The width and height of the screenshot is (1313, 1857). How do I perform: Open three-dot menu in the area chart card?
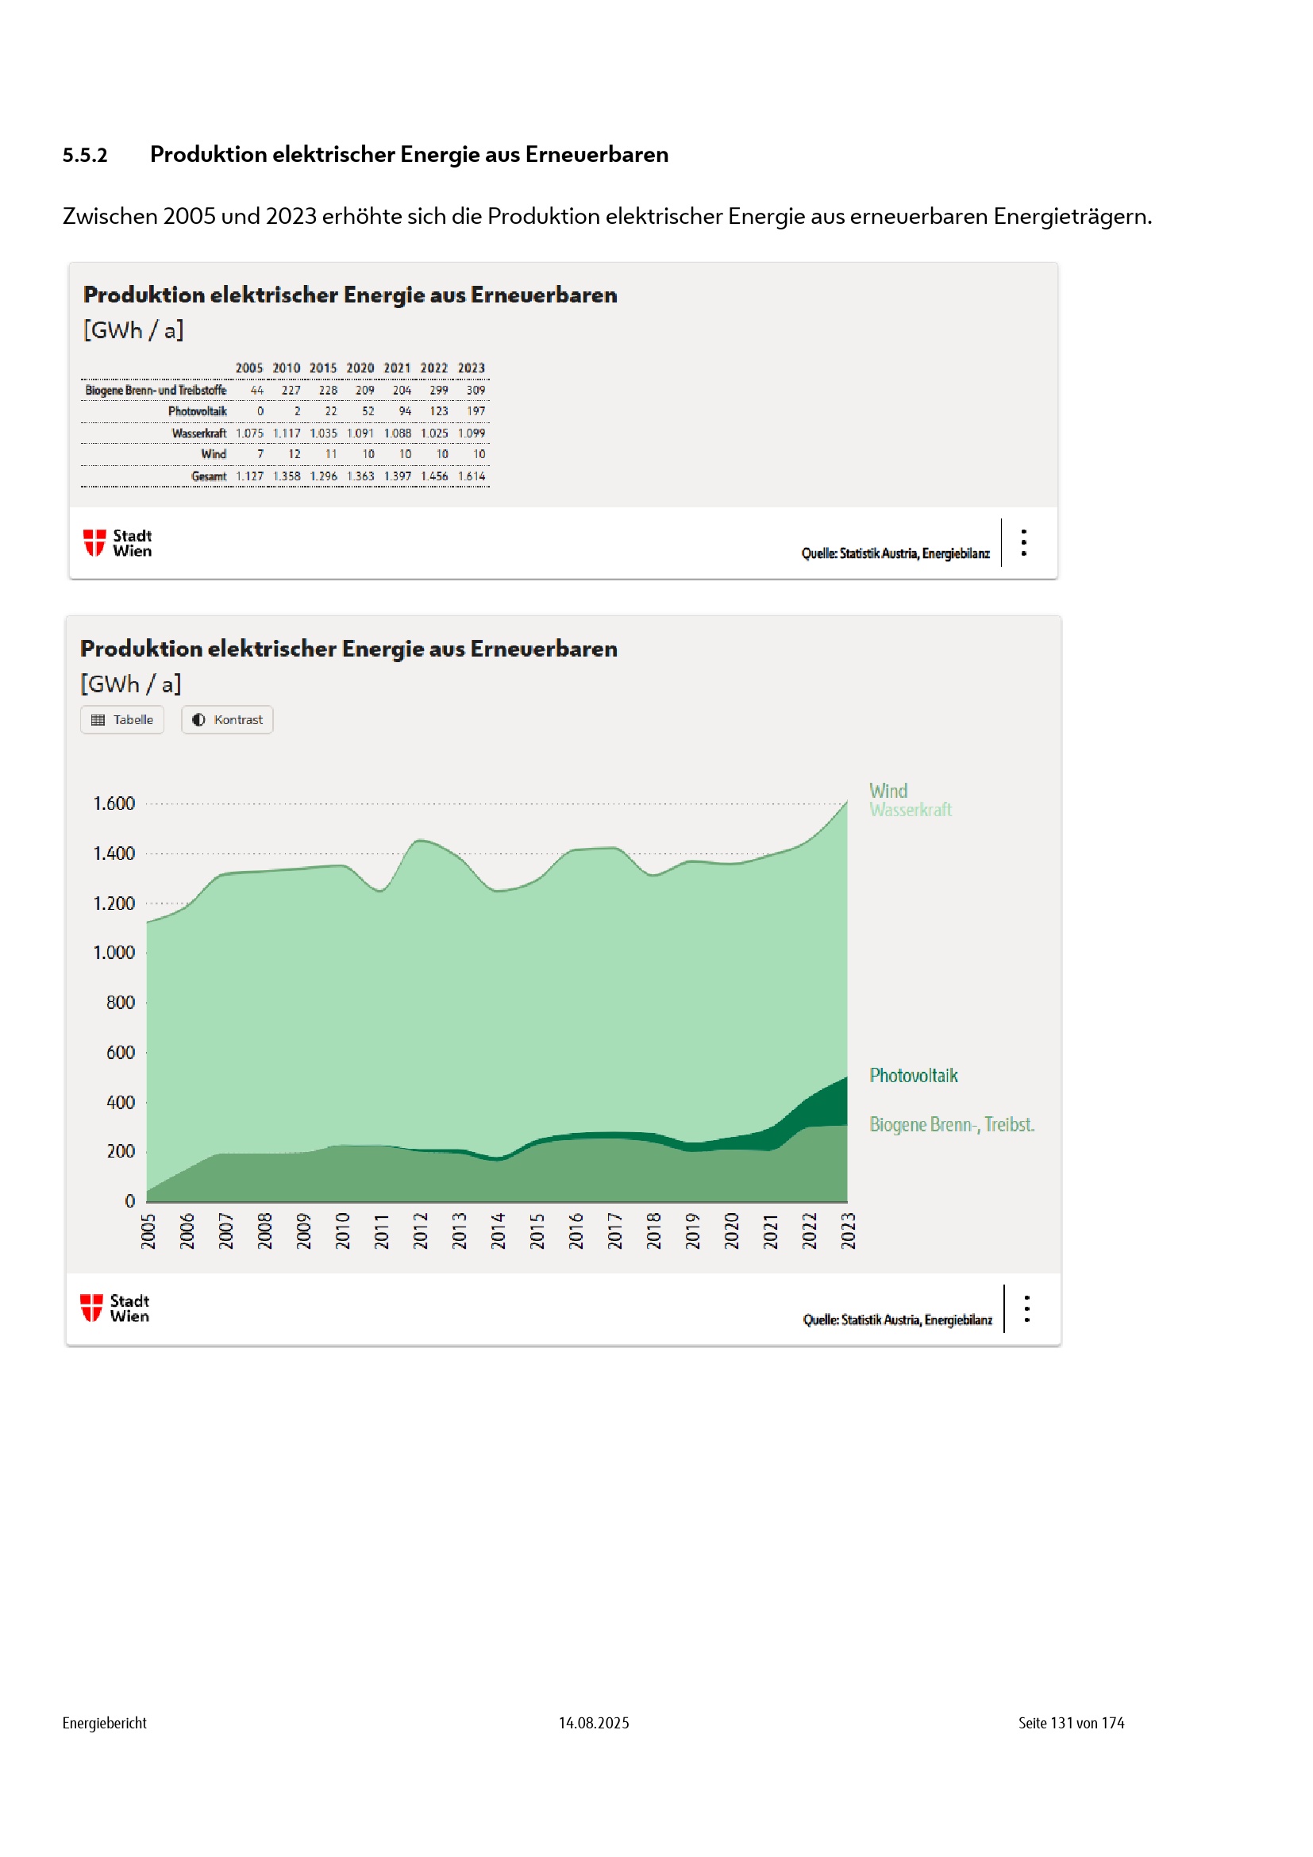1026,1308
